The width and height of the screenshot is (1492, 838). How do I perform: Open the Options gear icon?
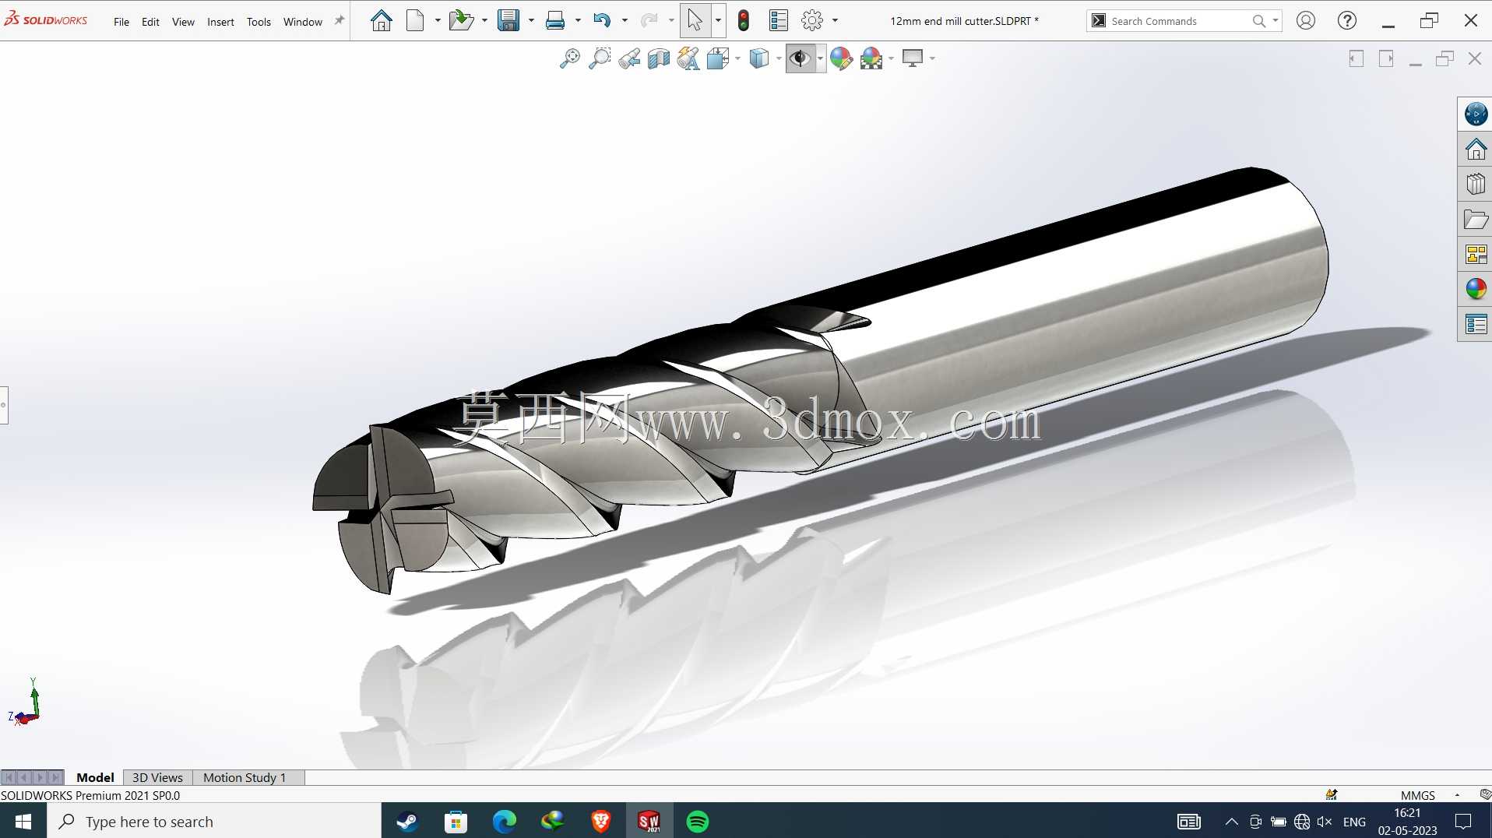(x=812, y=20)
